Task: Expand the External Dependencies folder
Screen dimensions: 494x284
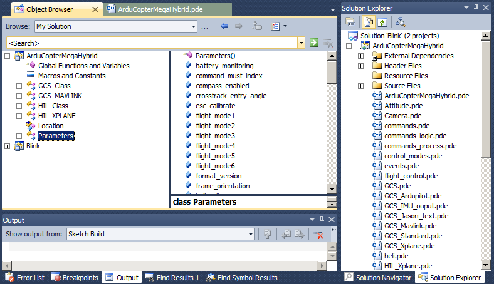Action: coord(360,56)
